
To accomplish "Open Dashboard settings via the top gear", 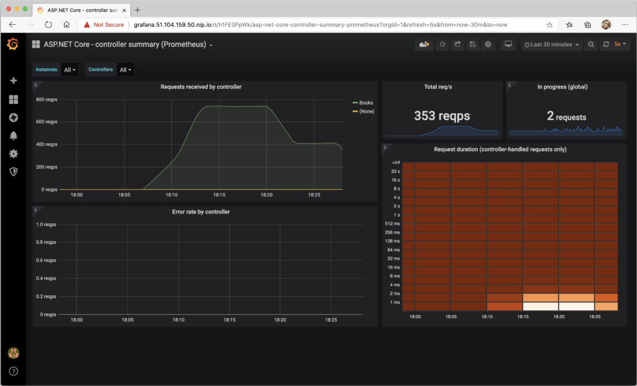I will [x=488, y=44].
